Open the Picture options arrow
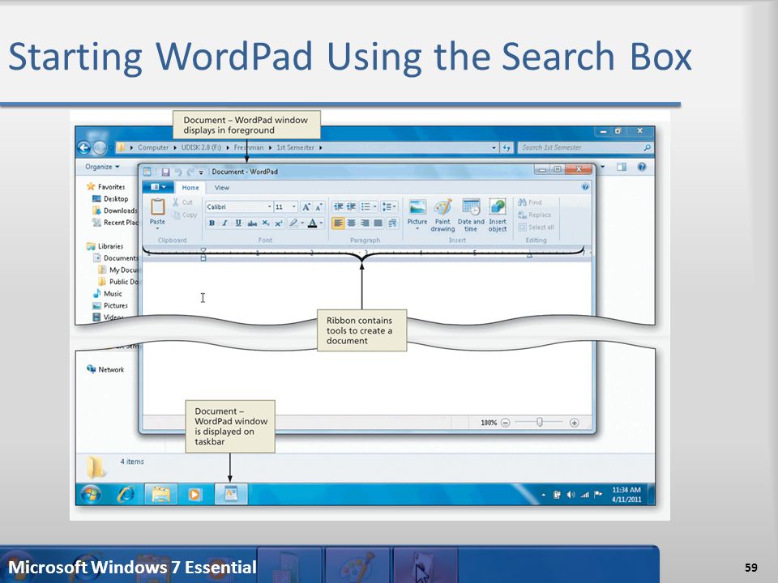 pos(417,229)
